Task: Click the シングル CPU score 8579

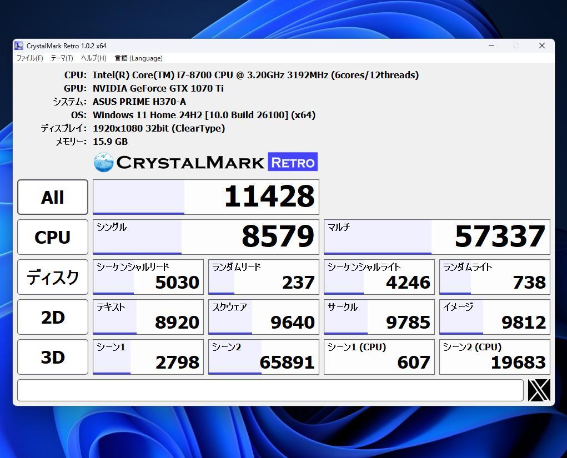Action: tap(206, 237)
